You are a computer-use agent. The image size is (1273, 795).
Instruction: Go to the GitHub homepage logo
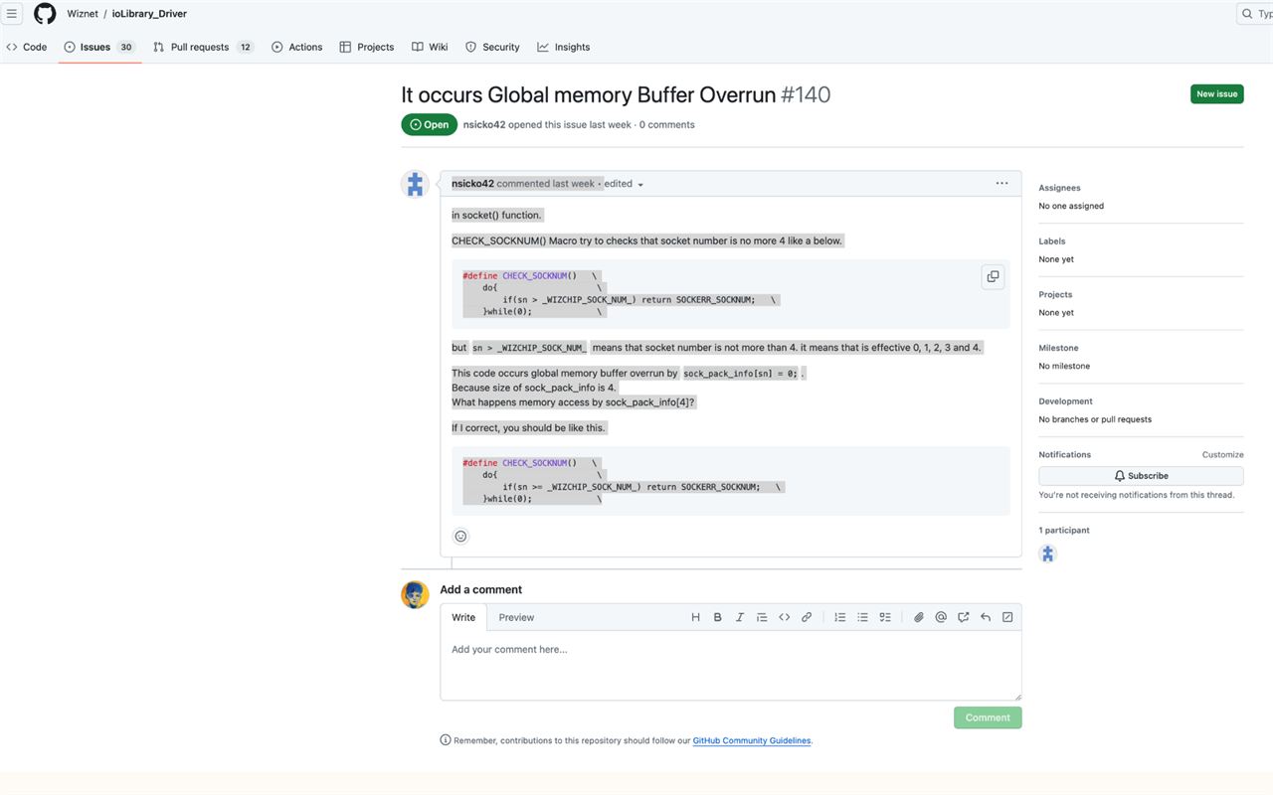pos(45,14)
